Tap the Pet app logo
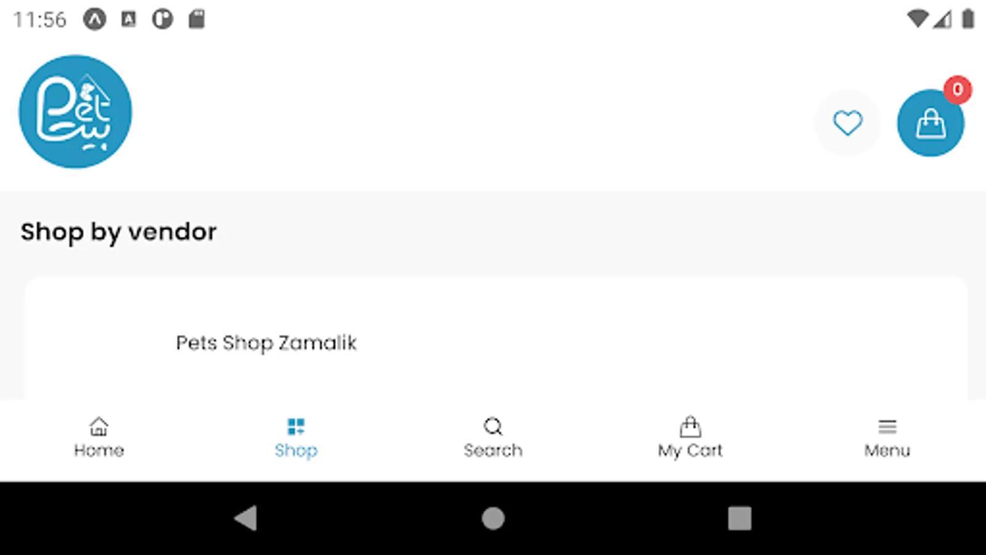Viewport: 986px width, 555px height. click(x=75, y=112)
